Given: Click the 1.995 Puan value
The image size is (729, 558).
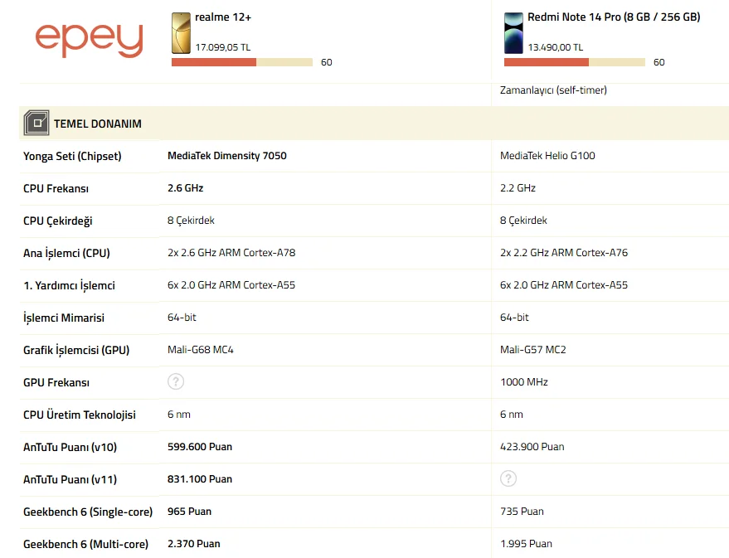Looking at the screenshot, I should click(526, 544).
